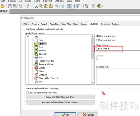The height and width of the screenshot is (116, 140).
Task: Choose One-key shortcut radio button
Action: click(97, 36)
